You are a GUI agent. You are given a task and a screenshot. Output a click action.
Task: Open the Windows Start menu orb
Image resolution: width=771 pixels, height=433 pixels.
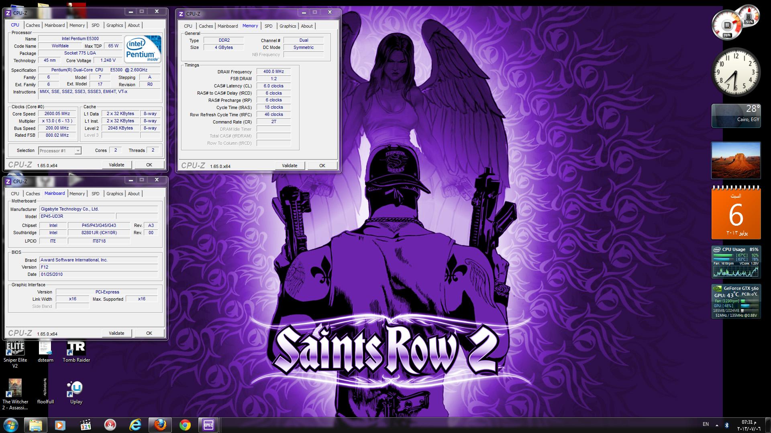11,425
